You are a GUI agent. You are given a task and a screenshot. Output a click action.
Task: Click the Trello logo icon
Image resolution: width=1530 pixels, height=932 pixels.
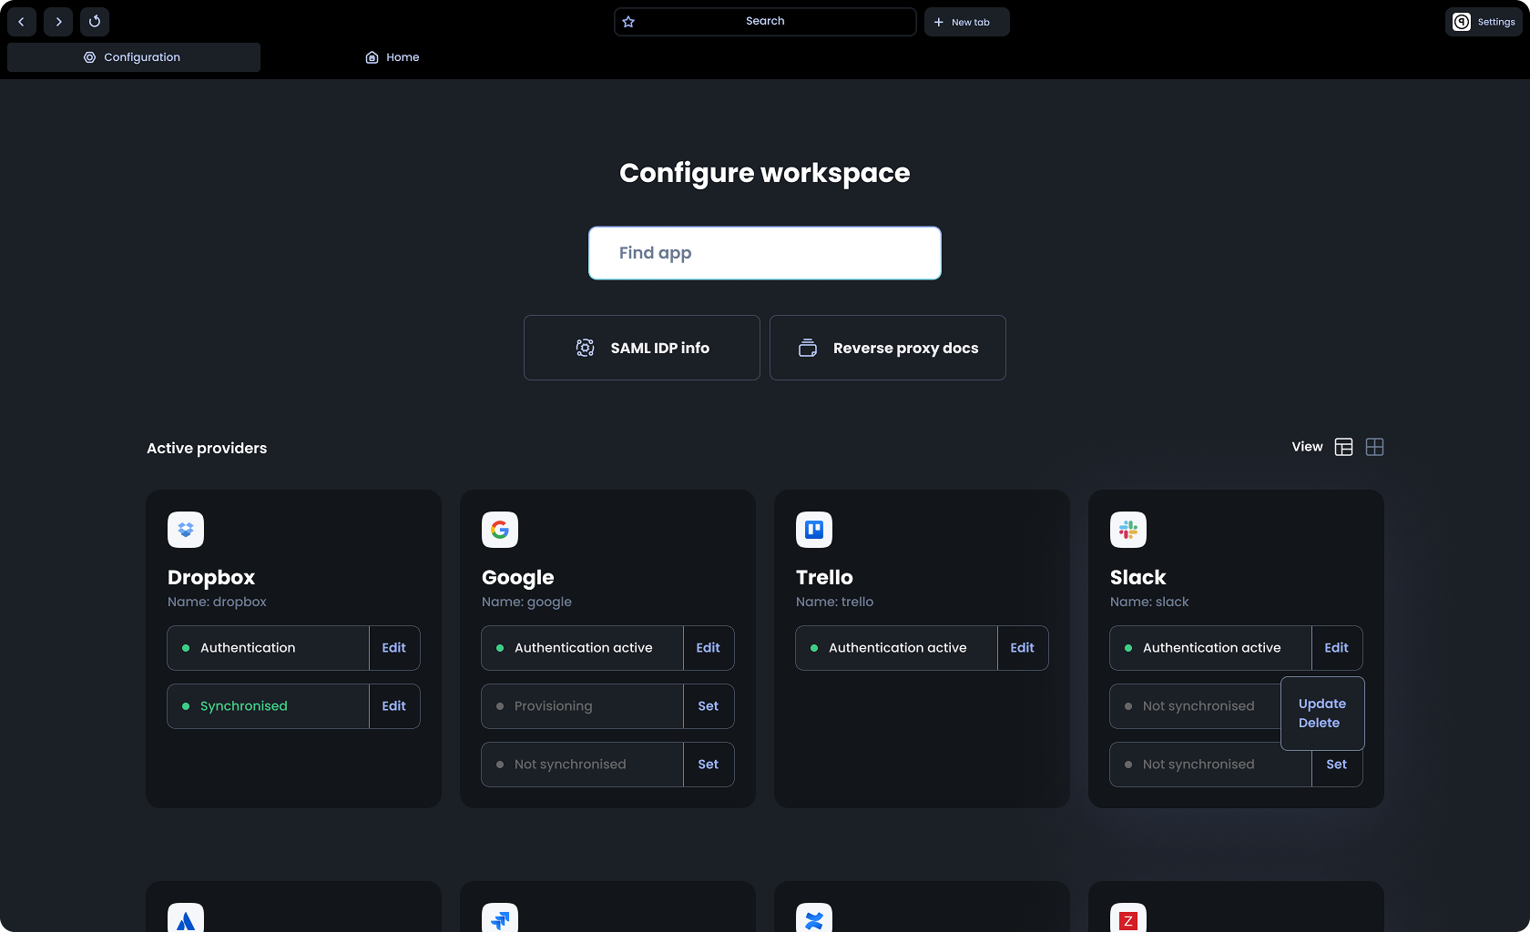[x=814, y=530]
